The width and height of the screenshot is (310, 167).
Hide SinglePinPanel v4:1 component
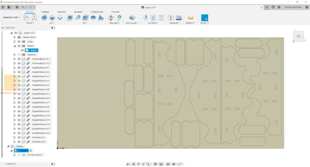(19, 68)
